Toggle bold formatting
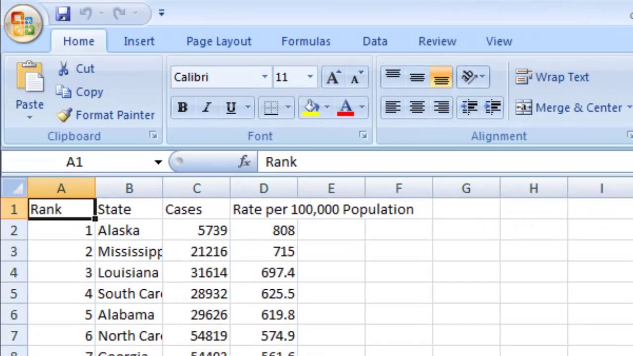This screenshot has width=633, height=356. click(182, 107)
